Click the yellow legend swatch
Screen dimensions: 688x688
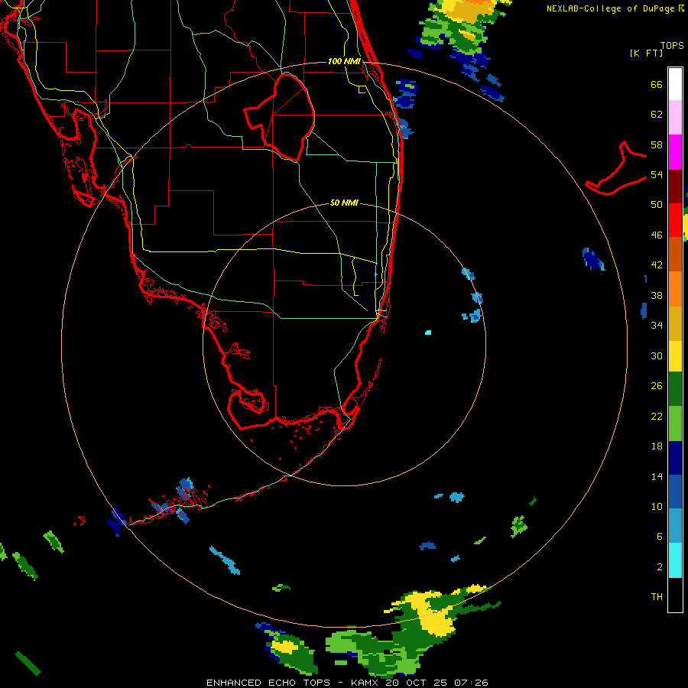pyautogui.click(x=675, y=356)
